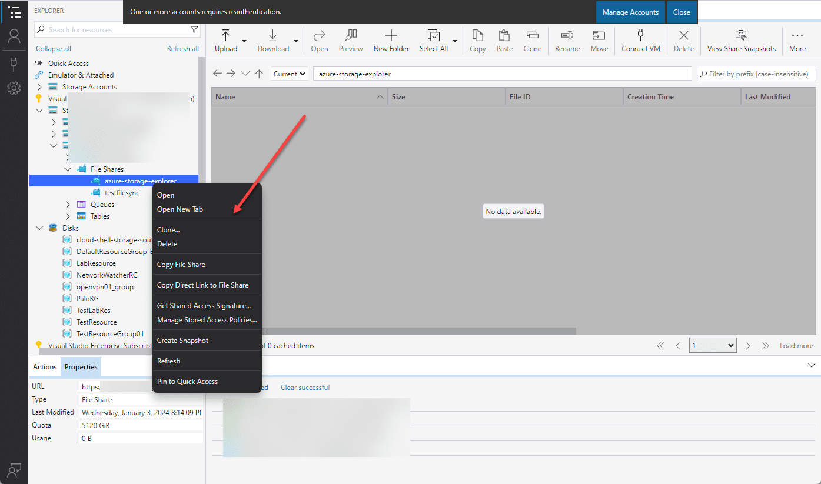The height and width of the screenshot is (484, 821).
Task: Go up one level with the up arrow
Action: [259, 74]
